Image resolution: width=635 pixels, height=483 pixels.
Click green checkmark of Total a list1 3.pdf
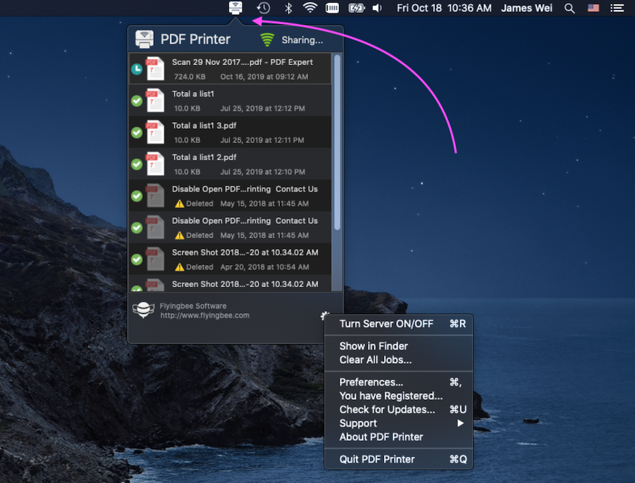coord(137,132)
